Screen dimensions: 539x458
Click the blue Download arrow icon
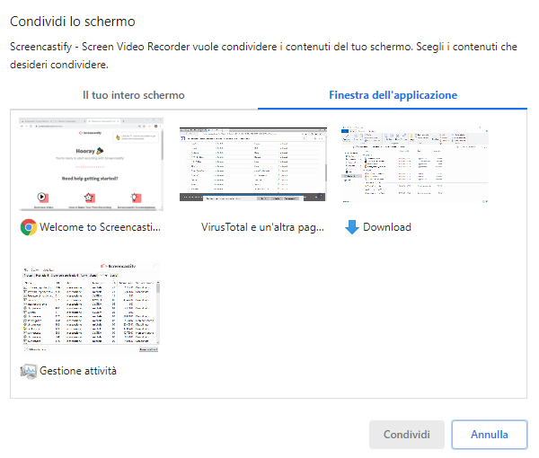pyautogui.click(x=351, y=227)
